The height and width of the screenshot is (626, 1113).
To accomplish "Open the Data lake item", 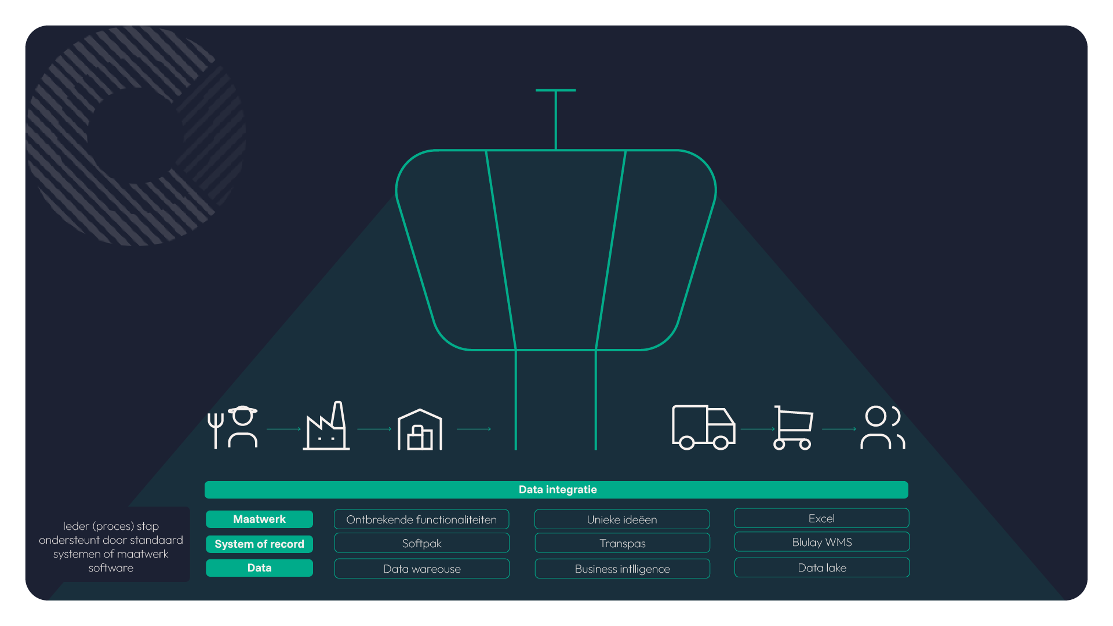I will [821, 568].
